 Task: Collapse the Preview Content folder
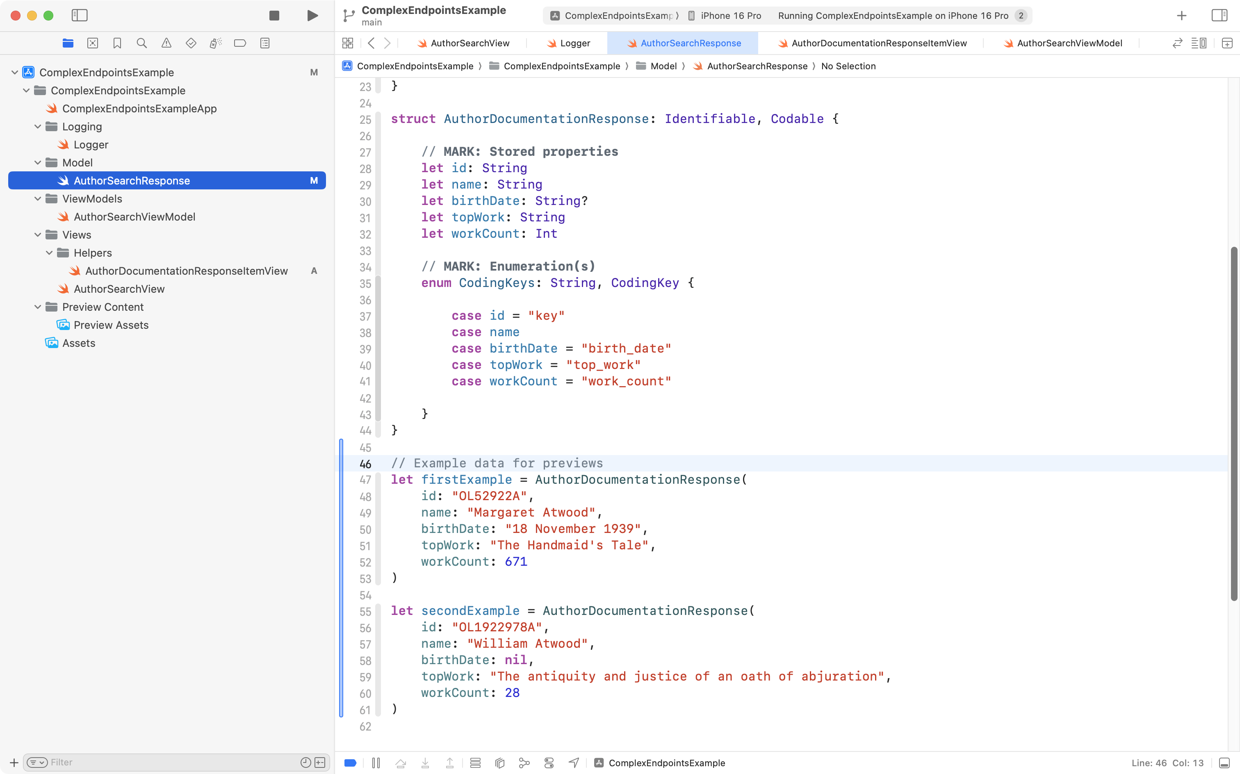(38, 307)
